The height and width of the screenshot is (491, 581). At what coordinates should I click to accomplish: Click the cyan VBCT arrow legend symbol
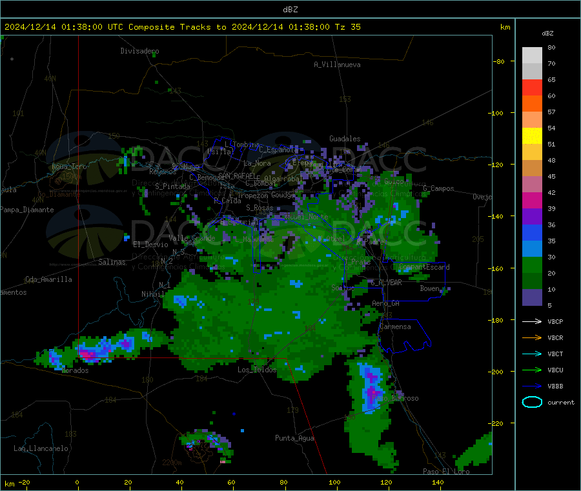coord(532,354)
